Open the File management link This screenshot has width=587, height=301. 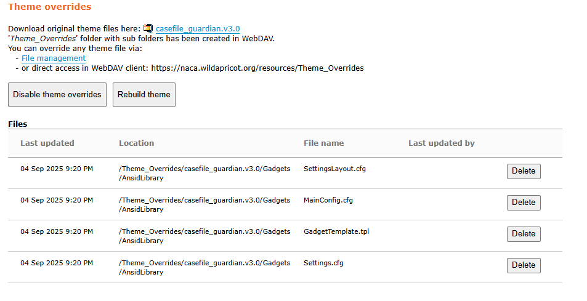click(x=54, y=58)
